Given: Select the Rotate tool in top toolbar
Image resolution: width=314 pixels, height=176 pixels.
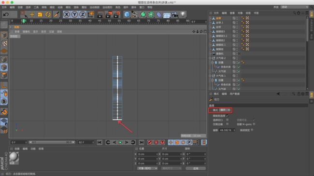Looking at the screenshot, I should [x=48, y=14].
